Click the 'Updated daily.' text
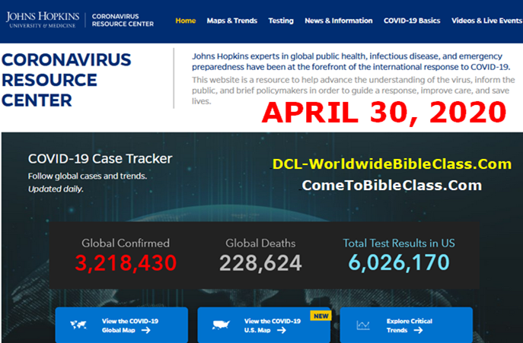The width and height of the screenshot is (523, 343). [x=56, y=189]
